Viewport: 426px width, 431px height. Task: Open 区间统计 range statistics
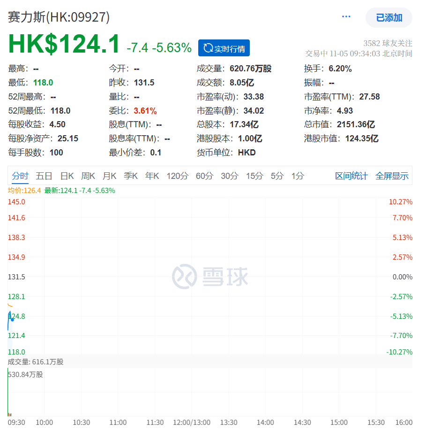[351, 176]
